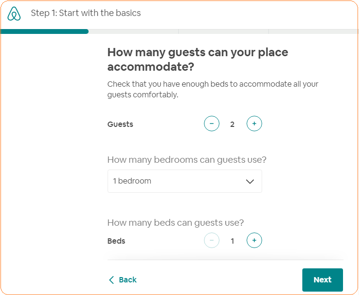Click the second progress bar segment
Image resolution: width=359 pixels, height=295 pixels.
click(133, 31)
